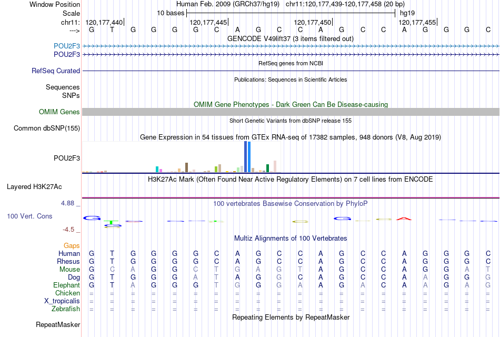Screen dimensions: 500x337
Task: Open the Layered H3K27Ac track label
Action: point(34,187)
